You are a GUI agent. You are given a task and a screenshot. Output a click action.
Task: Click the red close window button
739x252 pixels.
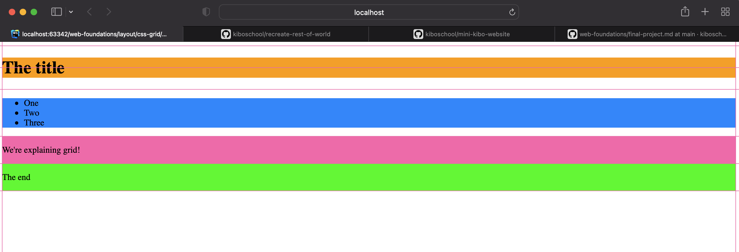click(12, 12)
